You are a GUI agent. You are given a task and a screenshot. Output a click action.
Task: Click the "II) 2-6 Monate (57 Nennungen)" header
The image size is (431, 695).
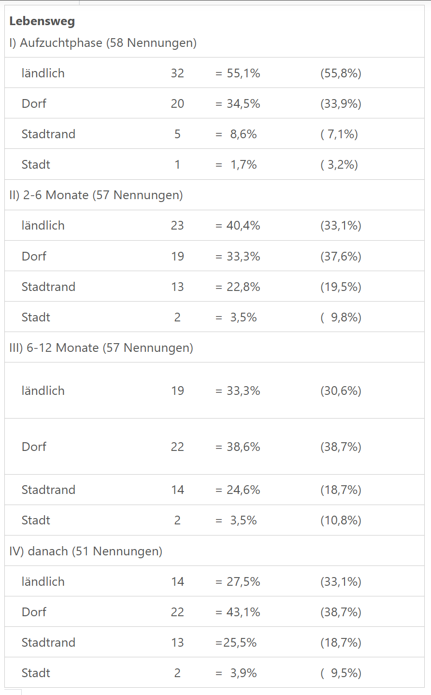pos(96,195)
